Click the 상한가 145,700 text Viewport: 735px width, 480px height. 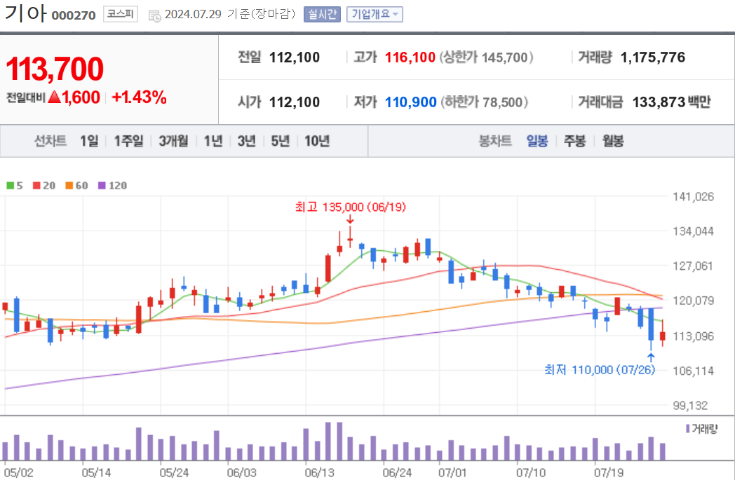(486, 57)
